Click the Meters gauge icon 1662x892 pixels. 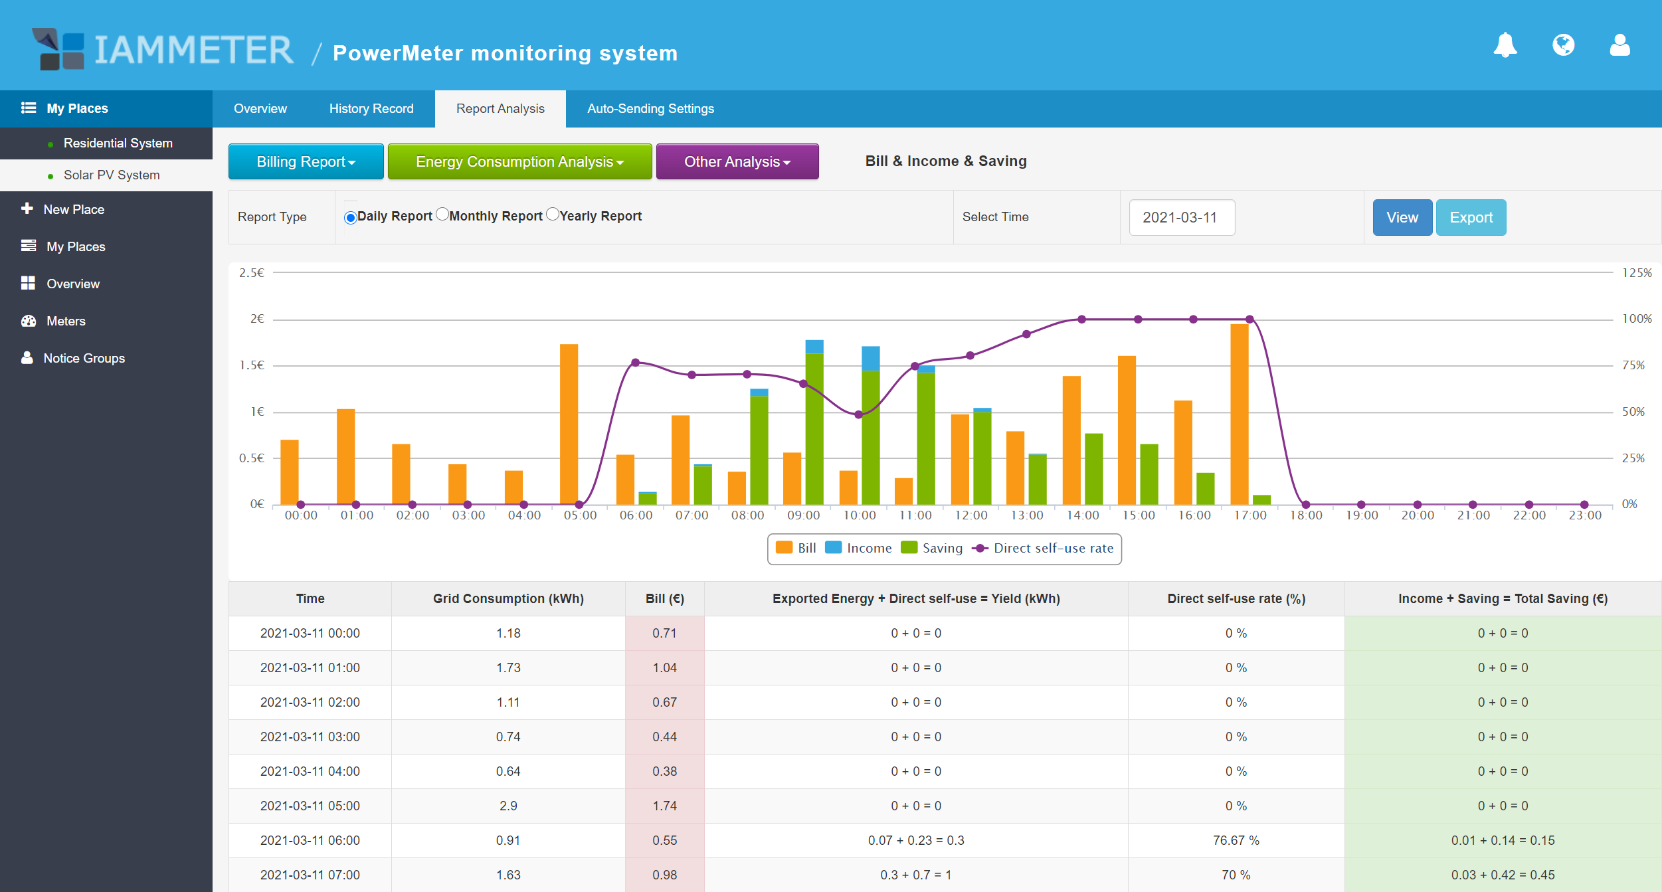coord(28,321)
